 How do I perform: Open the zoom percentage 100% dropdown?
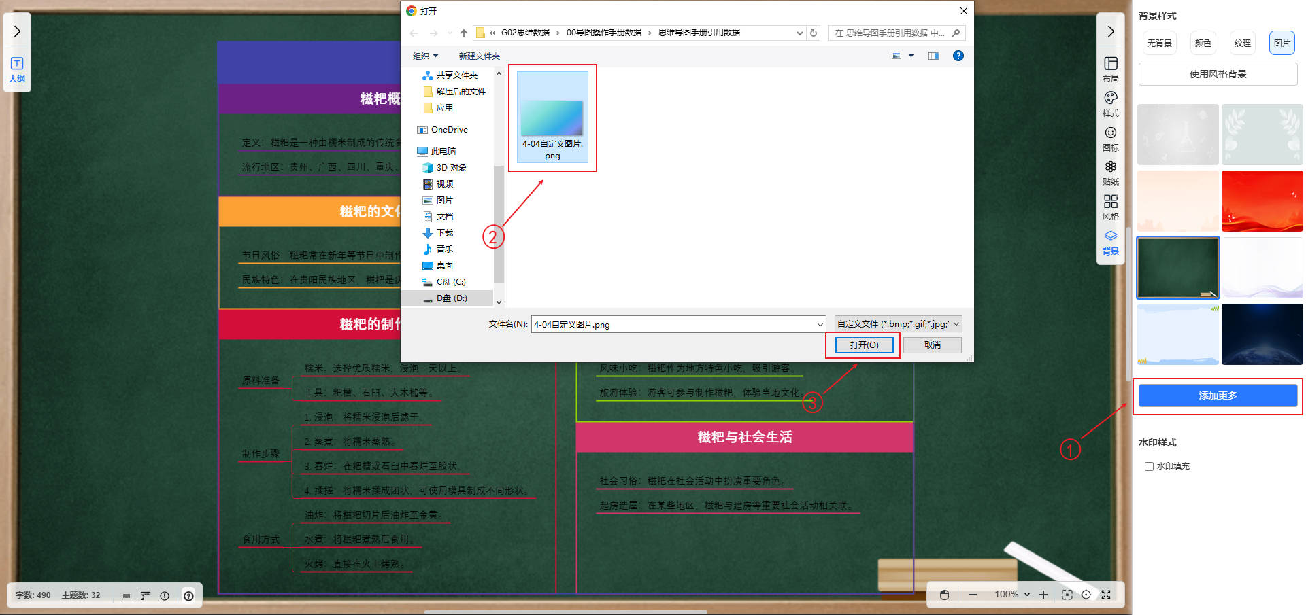pos(1012,595)
